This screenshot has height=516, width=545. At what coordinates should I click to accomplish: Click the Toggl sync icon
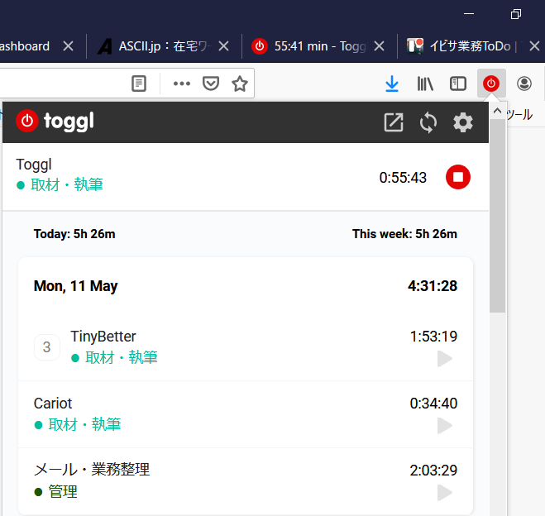(x=428, y=122)
